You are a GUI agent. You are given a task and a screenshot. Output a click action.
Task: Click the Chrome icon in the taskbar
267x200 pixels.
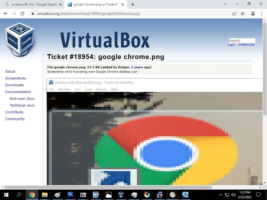coord(32,195)
